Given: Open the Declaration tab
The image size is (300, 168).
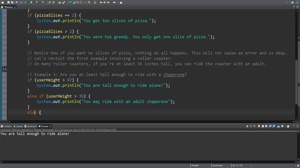Looking at the screenshot, I should click(x=30, y=126).
